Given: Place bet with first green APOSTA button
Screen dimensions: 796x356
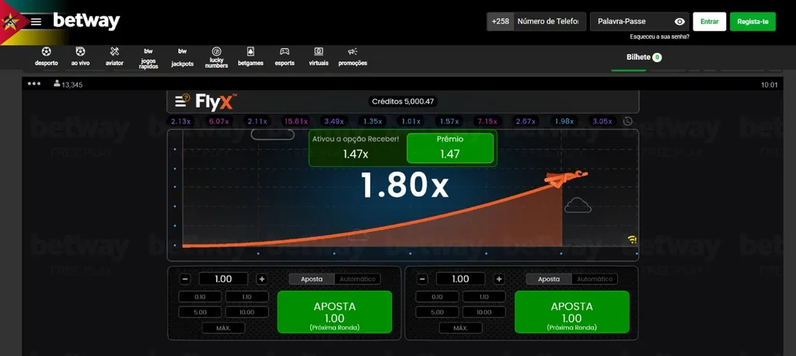Looking at the screenshot, I should pos(334,312).
